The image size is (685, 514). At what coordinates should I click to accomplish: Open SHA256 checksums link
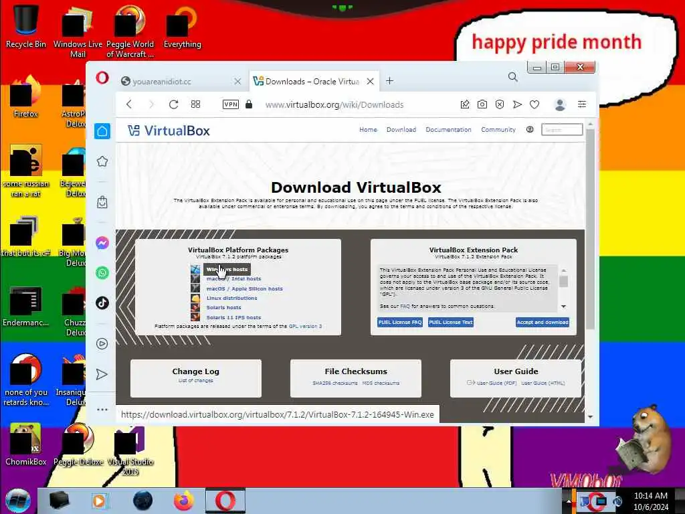pyautogui.click(x=335, y=383)
